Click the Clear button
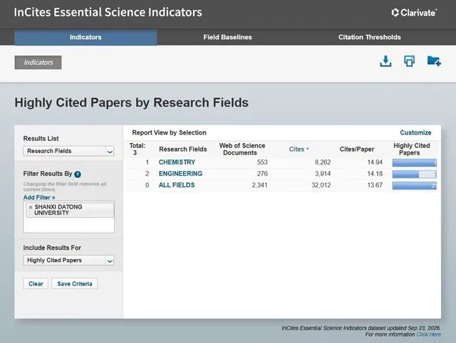This screenshot has height=343, width=456. click(x=36, y=284)
